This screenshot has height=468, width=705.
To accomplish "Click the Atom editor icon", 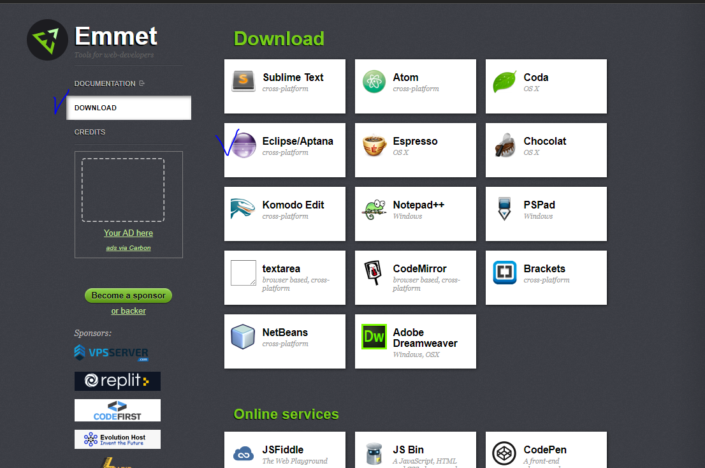I will (x=374, y=82).
